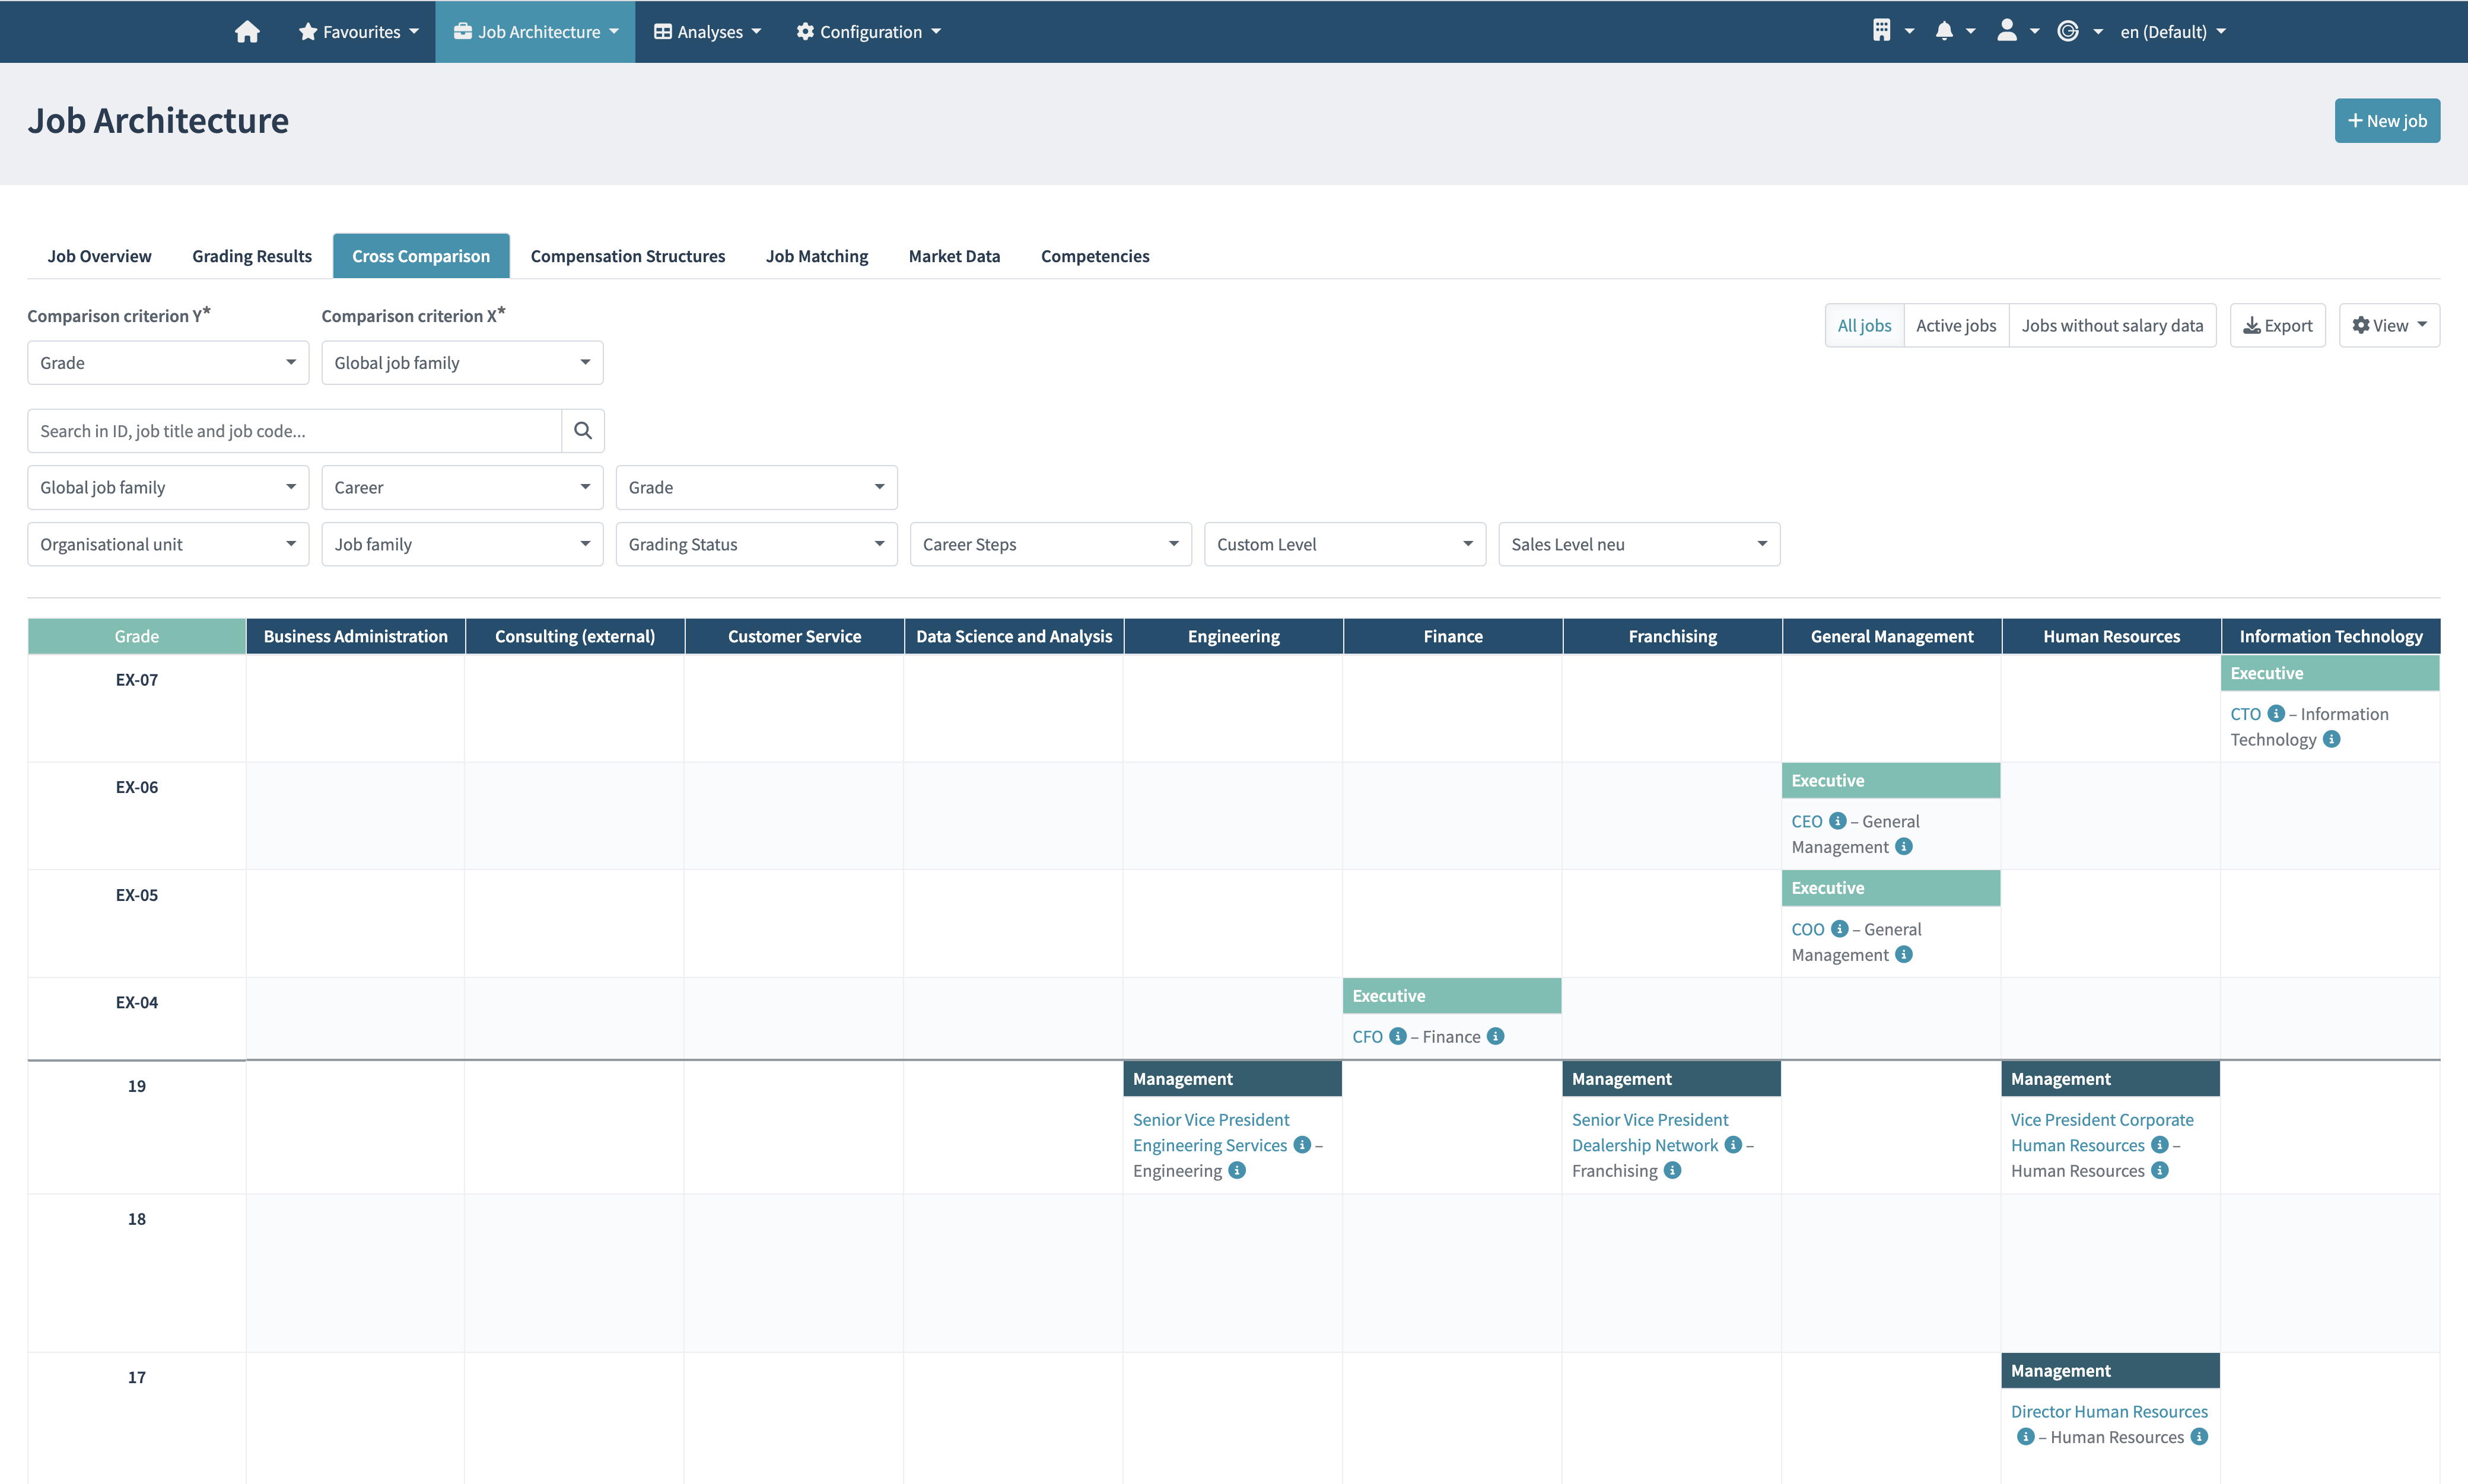The width and height of the screenshot is (2468, 1484).
Task: Switch to Competencies tab
Action: (1095, 256)
